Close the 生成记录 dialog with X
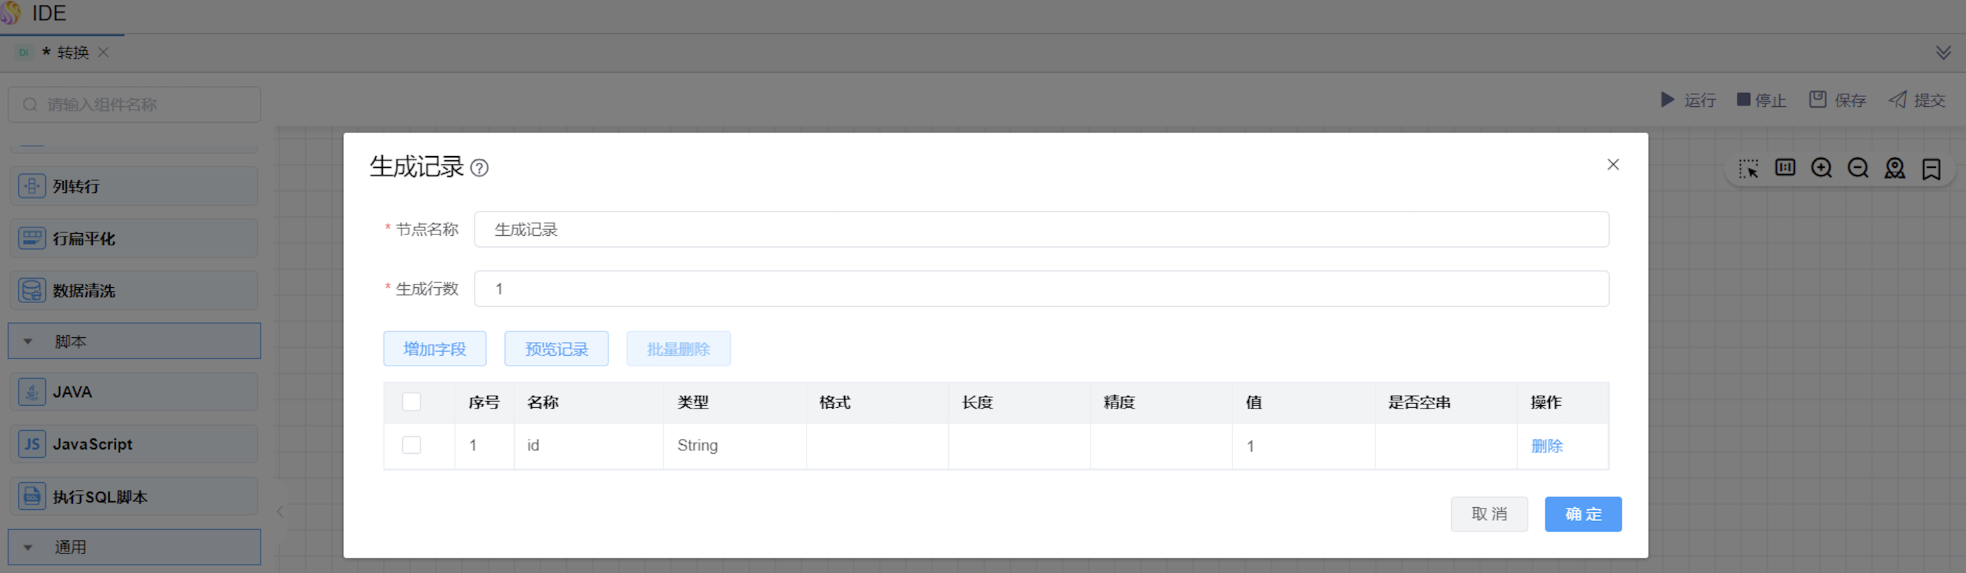Image resolution: width=1966 pixels, height=573 pixels. click(1612, 164)
